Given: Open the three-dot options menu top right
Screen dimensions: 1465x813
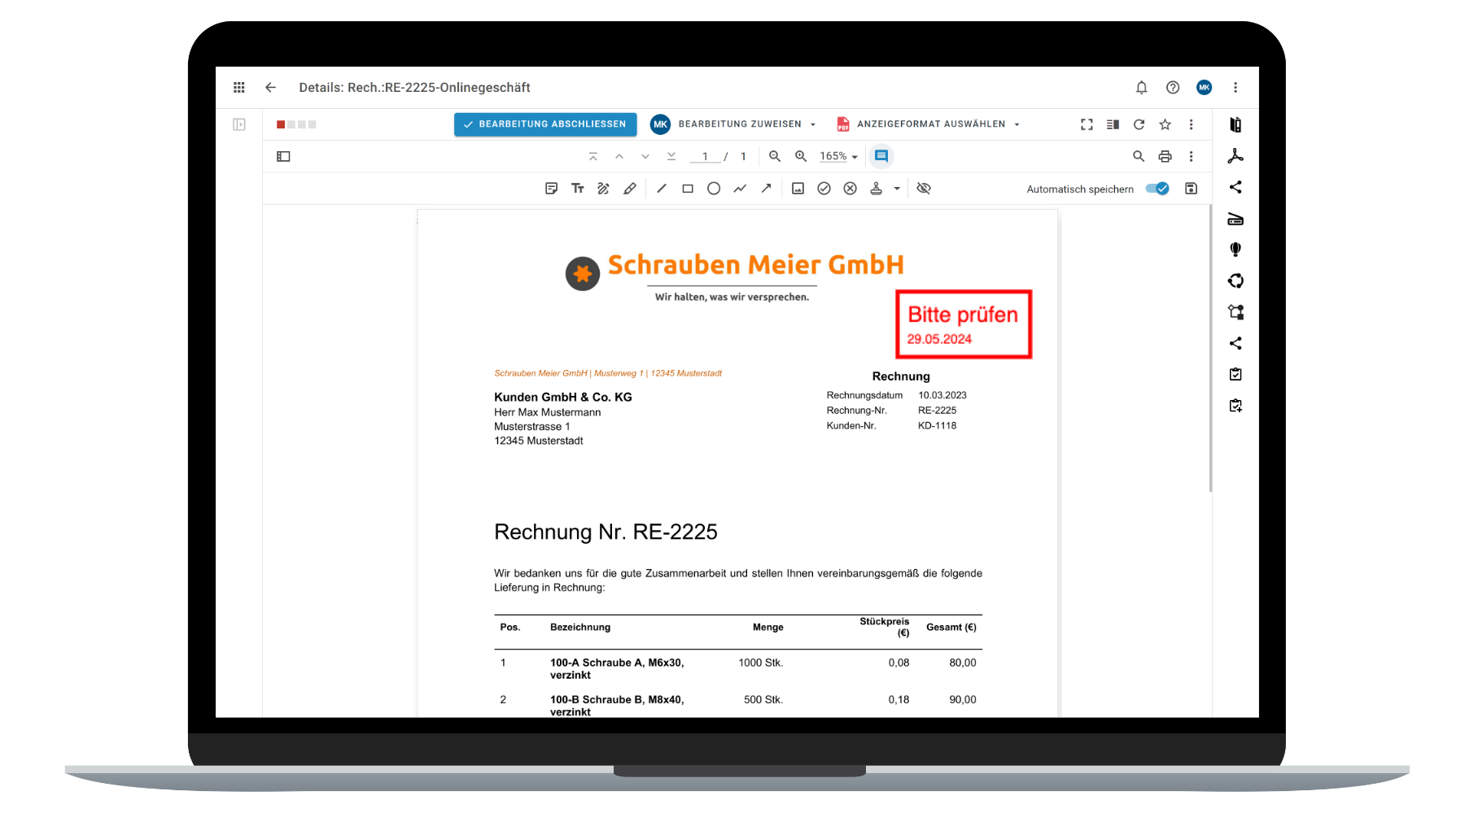Looking at the screenshot, I should click(1235, 87).
